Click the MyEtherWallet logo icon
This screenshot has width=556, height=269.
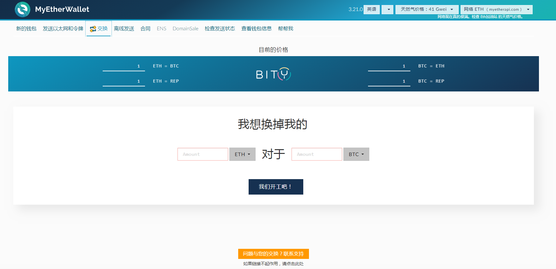[x=22, y=9]
